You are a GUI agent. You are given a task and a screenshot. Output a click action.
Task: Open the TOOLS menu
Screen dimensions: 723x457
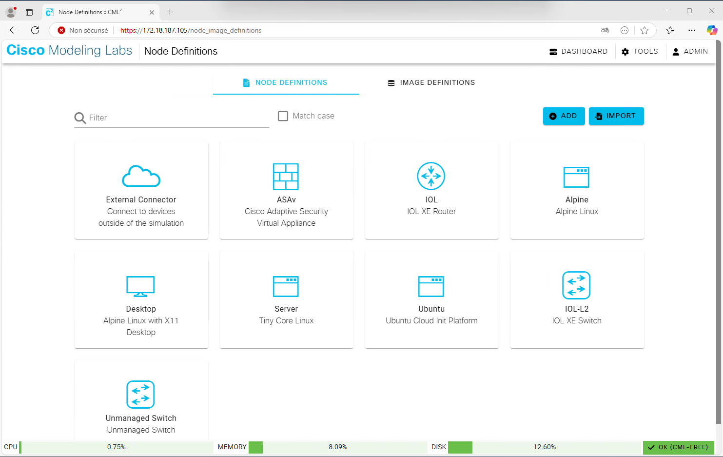(639, 51)
